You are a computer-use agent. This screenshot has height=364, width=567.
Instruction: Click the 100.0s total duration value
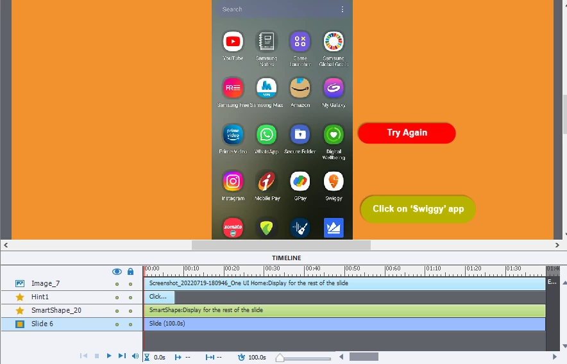257,358
